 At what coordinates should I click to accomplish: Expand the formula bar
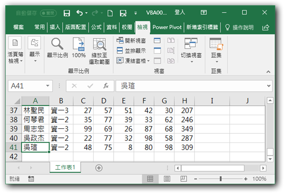pos(269,86)
